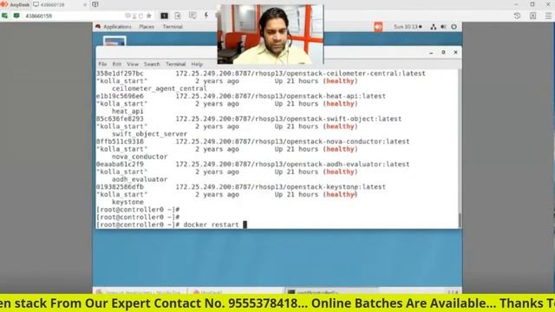
Task: Click the heat_api container name
Action: pyautogui.click(x=127, y=111)
